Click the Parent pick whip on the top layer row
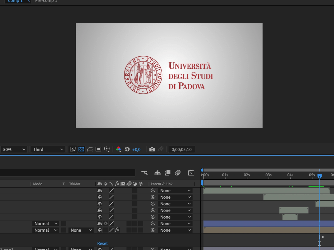 153,190
